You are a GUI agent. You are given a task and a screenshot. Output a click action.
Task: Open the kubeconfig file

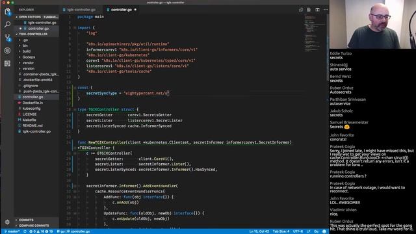point(37,109)
